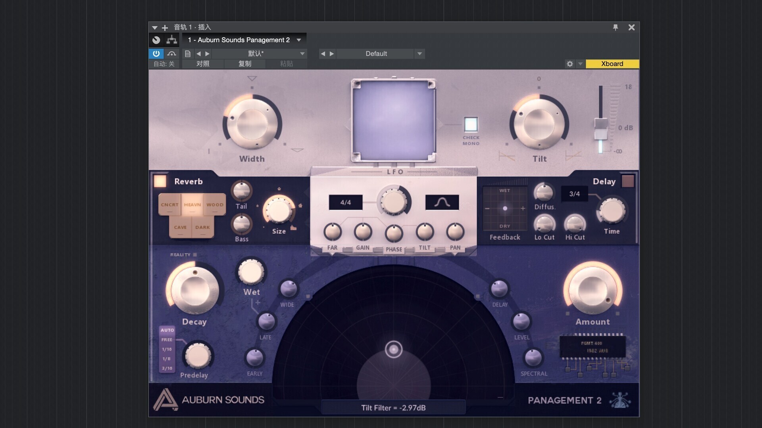Screen dimensions: 762x428
Task: Open the preset file document icon
Action: click(x=188, y=53)
